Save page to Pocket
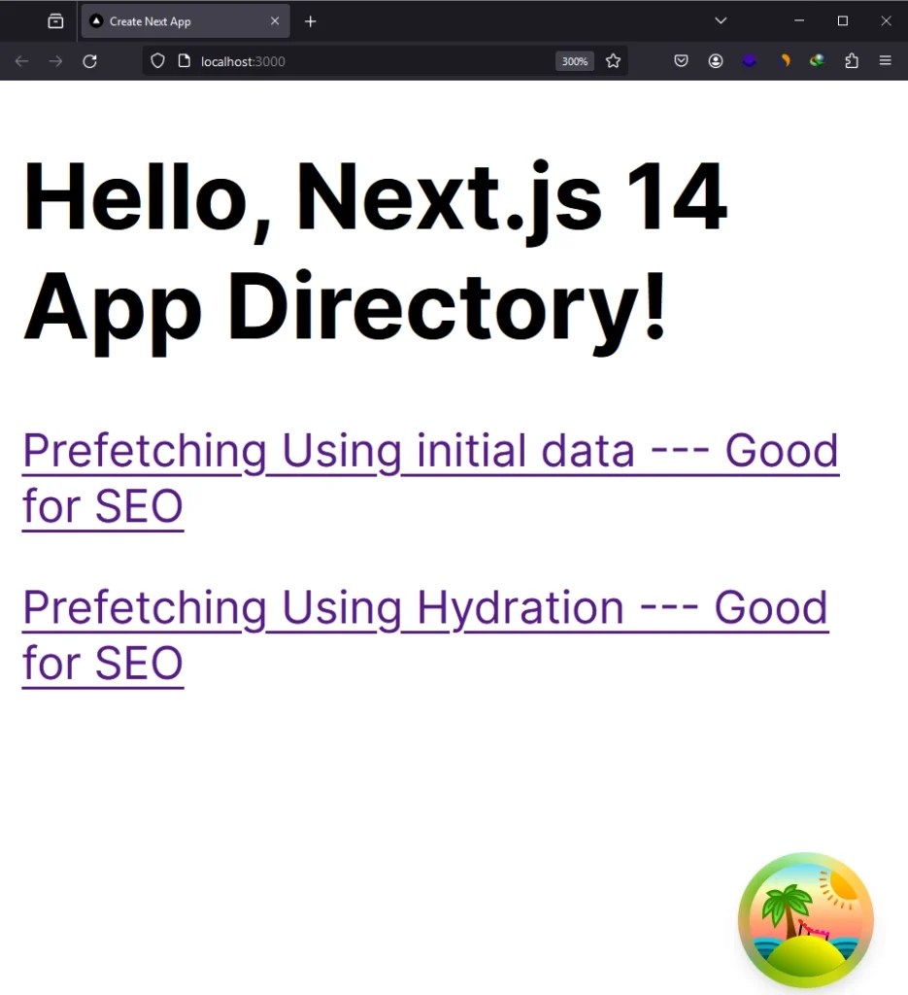Screen dimensions: 908x995 [x=681, y=60]
